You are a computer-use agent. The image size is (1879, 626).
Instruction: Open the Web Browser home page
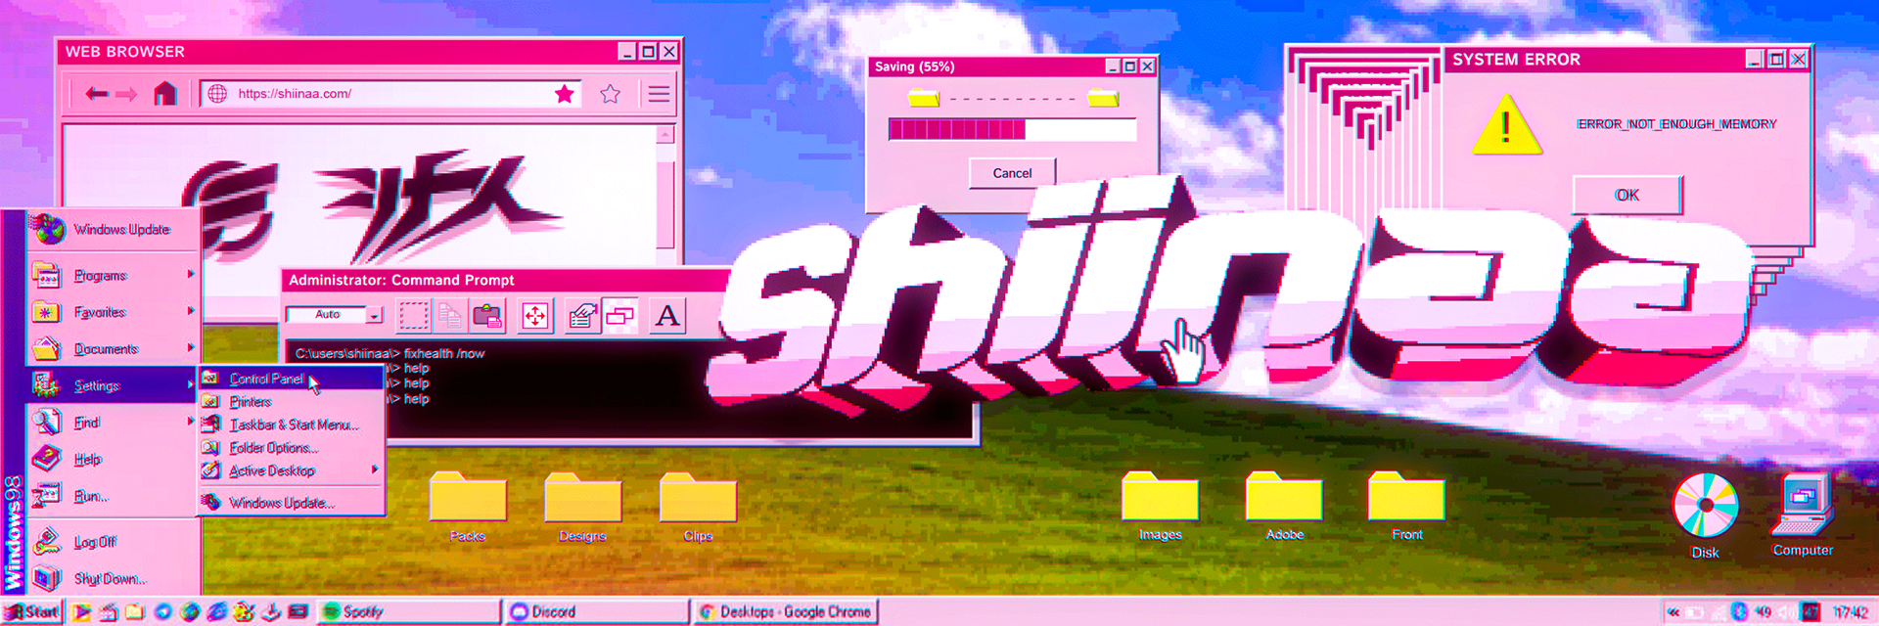(164, 93)
